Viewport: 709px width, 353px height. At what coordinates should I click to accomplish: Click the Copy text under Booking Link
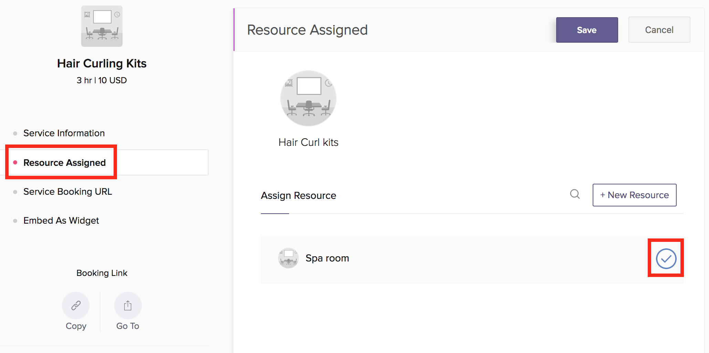[76, 326]
